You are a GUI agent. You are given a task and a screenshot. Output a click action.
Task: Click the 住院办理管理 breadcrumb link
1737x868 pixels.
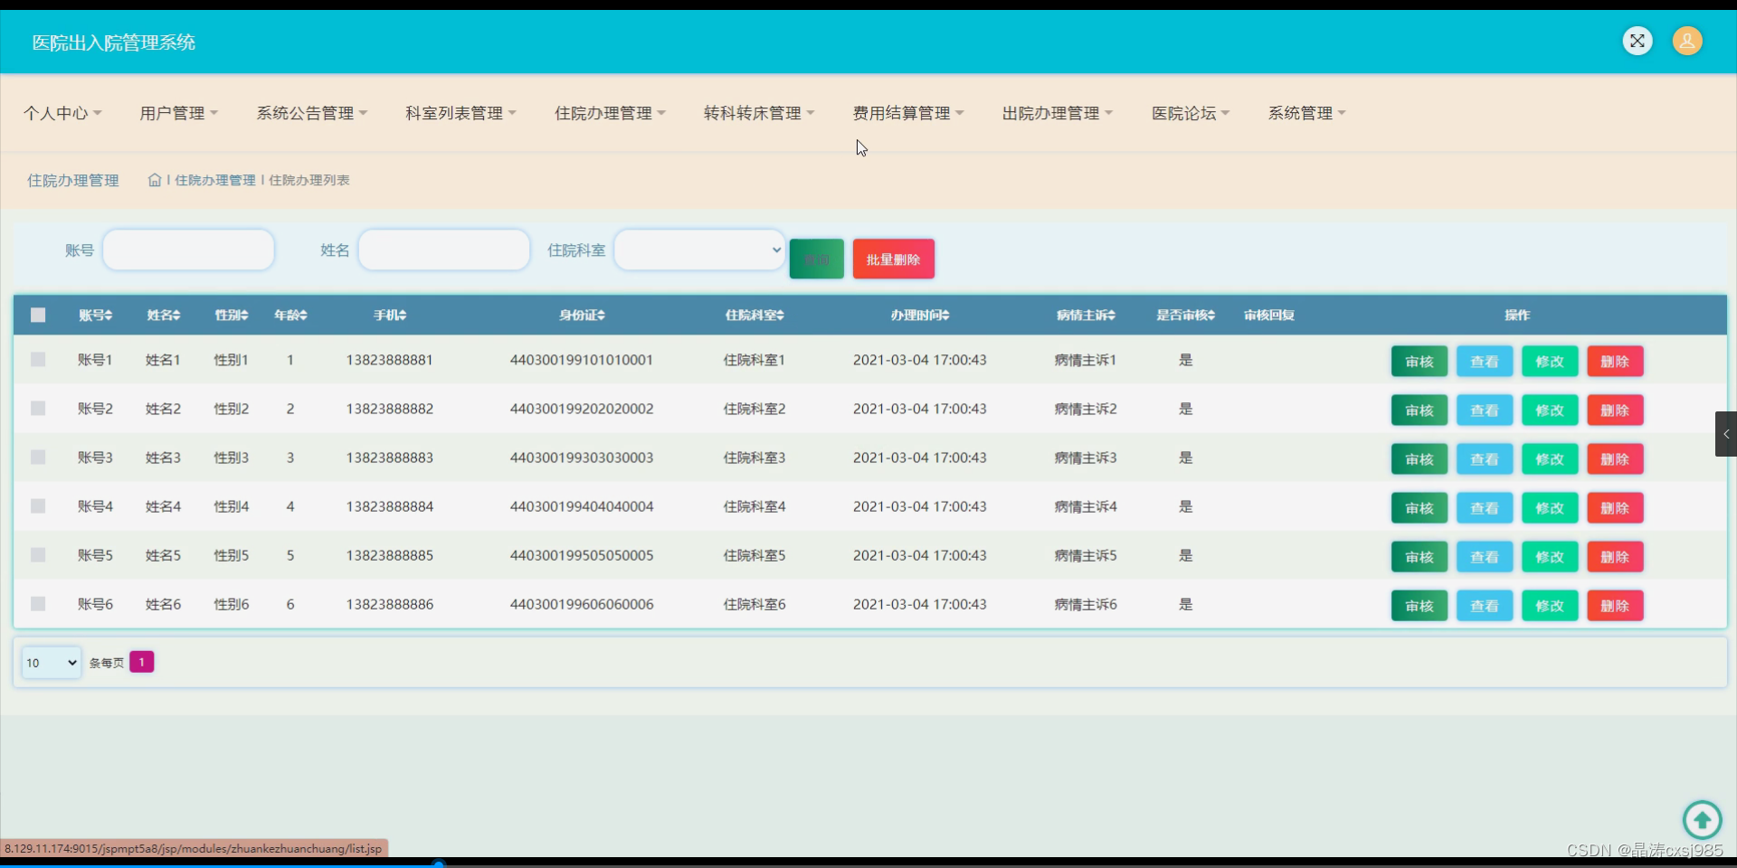click(215, 180)
